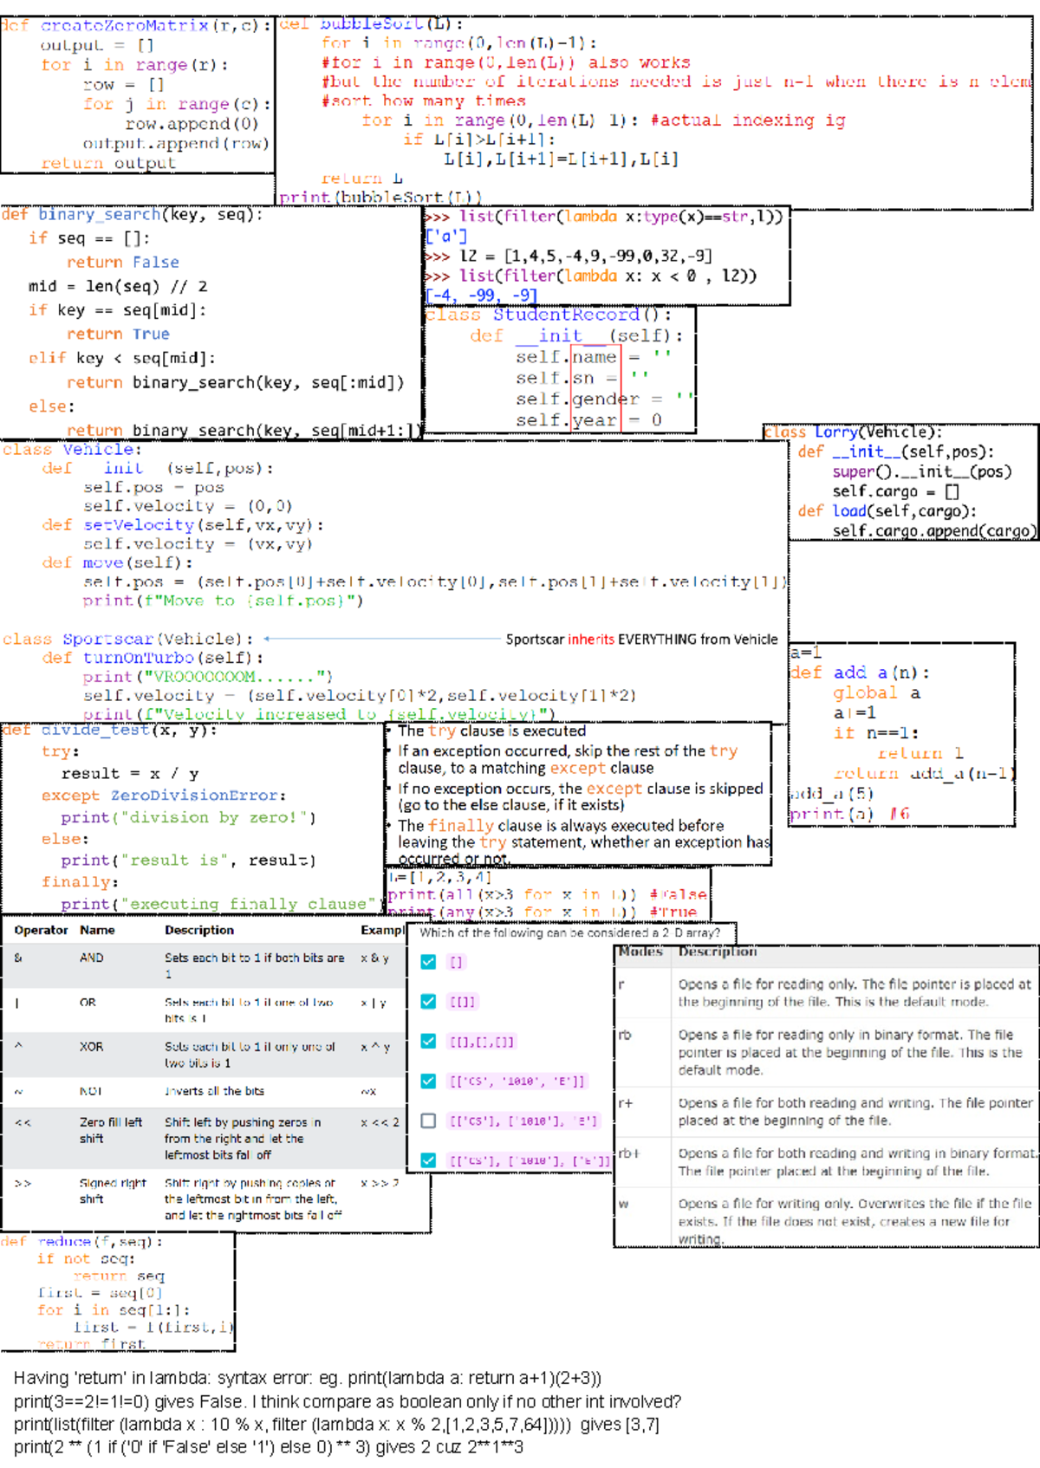
Task: Click the 'x & y' example cell
Action: 374,958
